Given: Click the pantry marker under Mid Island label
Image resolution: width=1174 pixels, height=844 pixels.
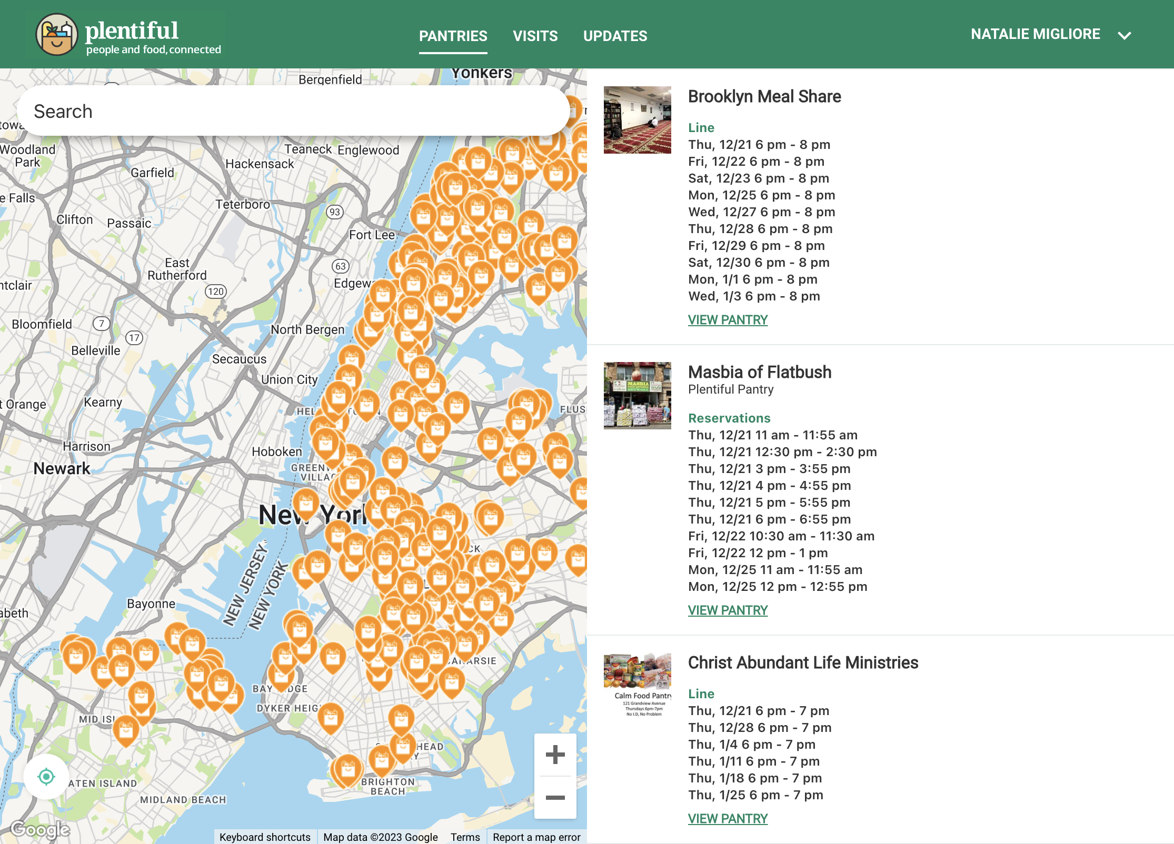Looking at the screenshot, I should pyautogui.click(x=126, y=730).
